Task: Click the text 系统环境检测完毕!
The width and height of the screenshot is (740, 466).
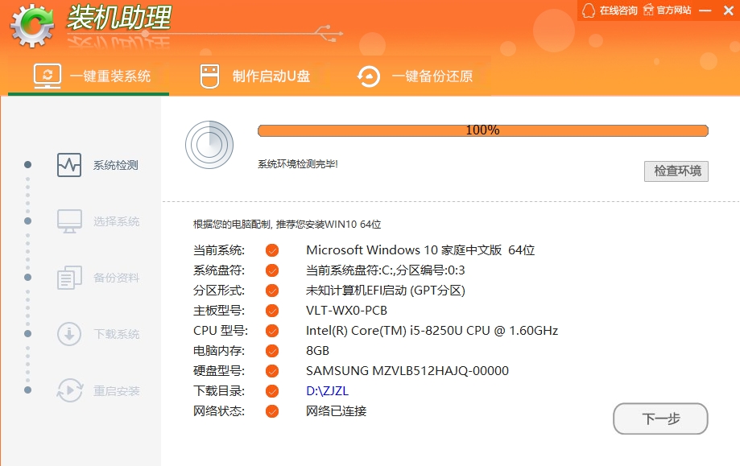Action: 298,164
